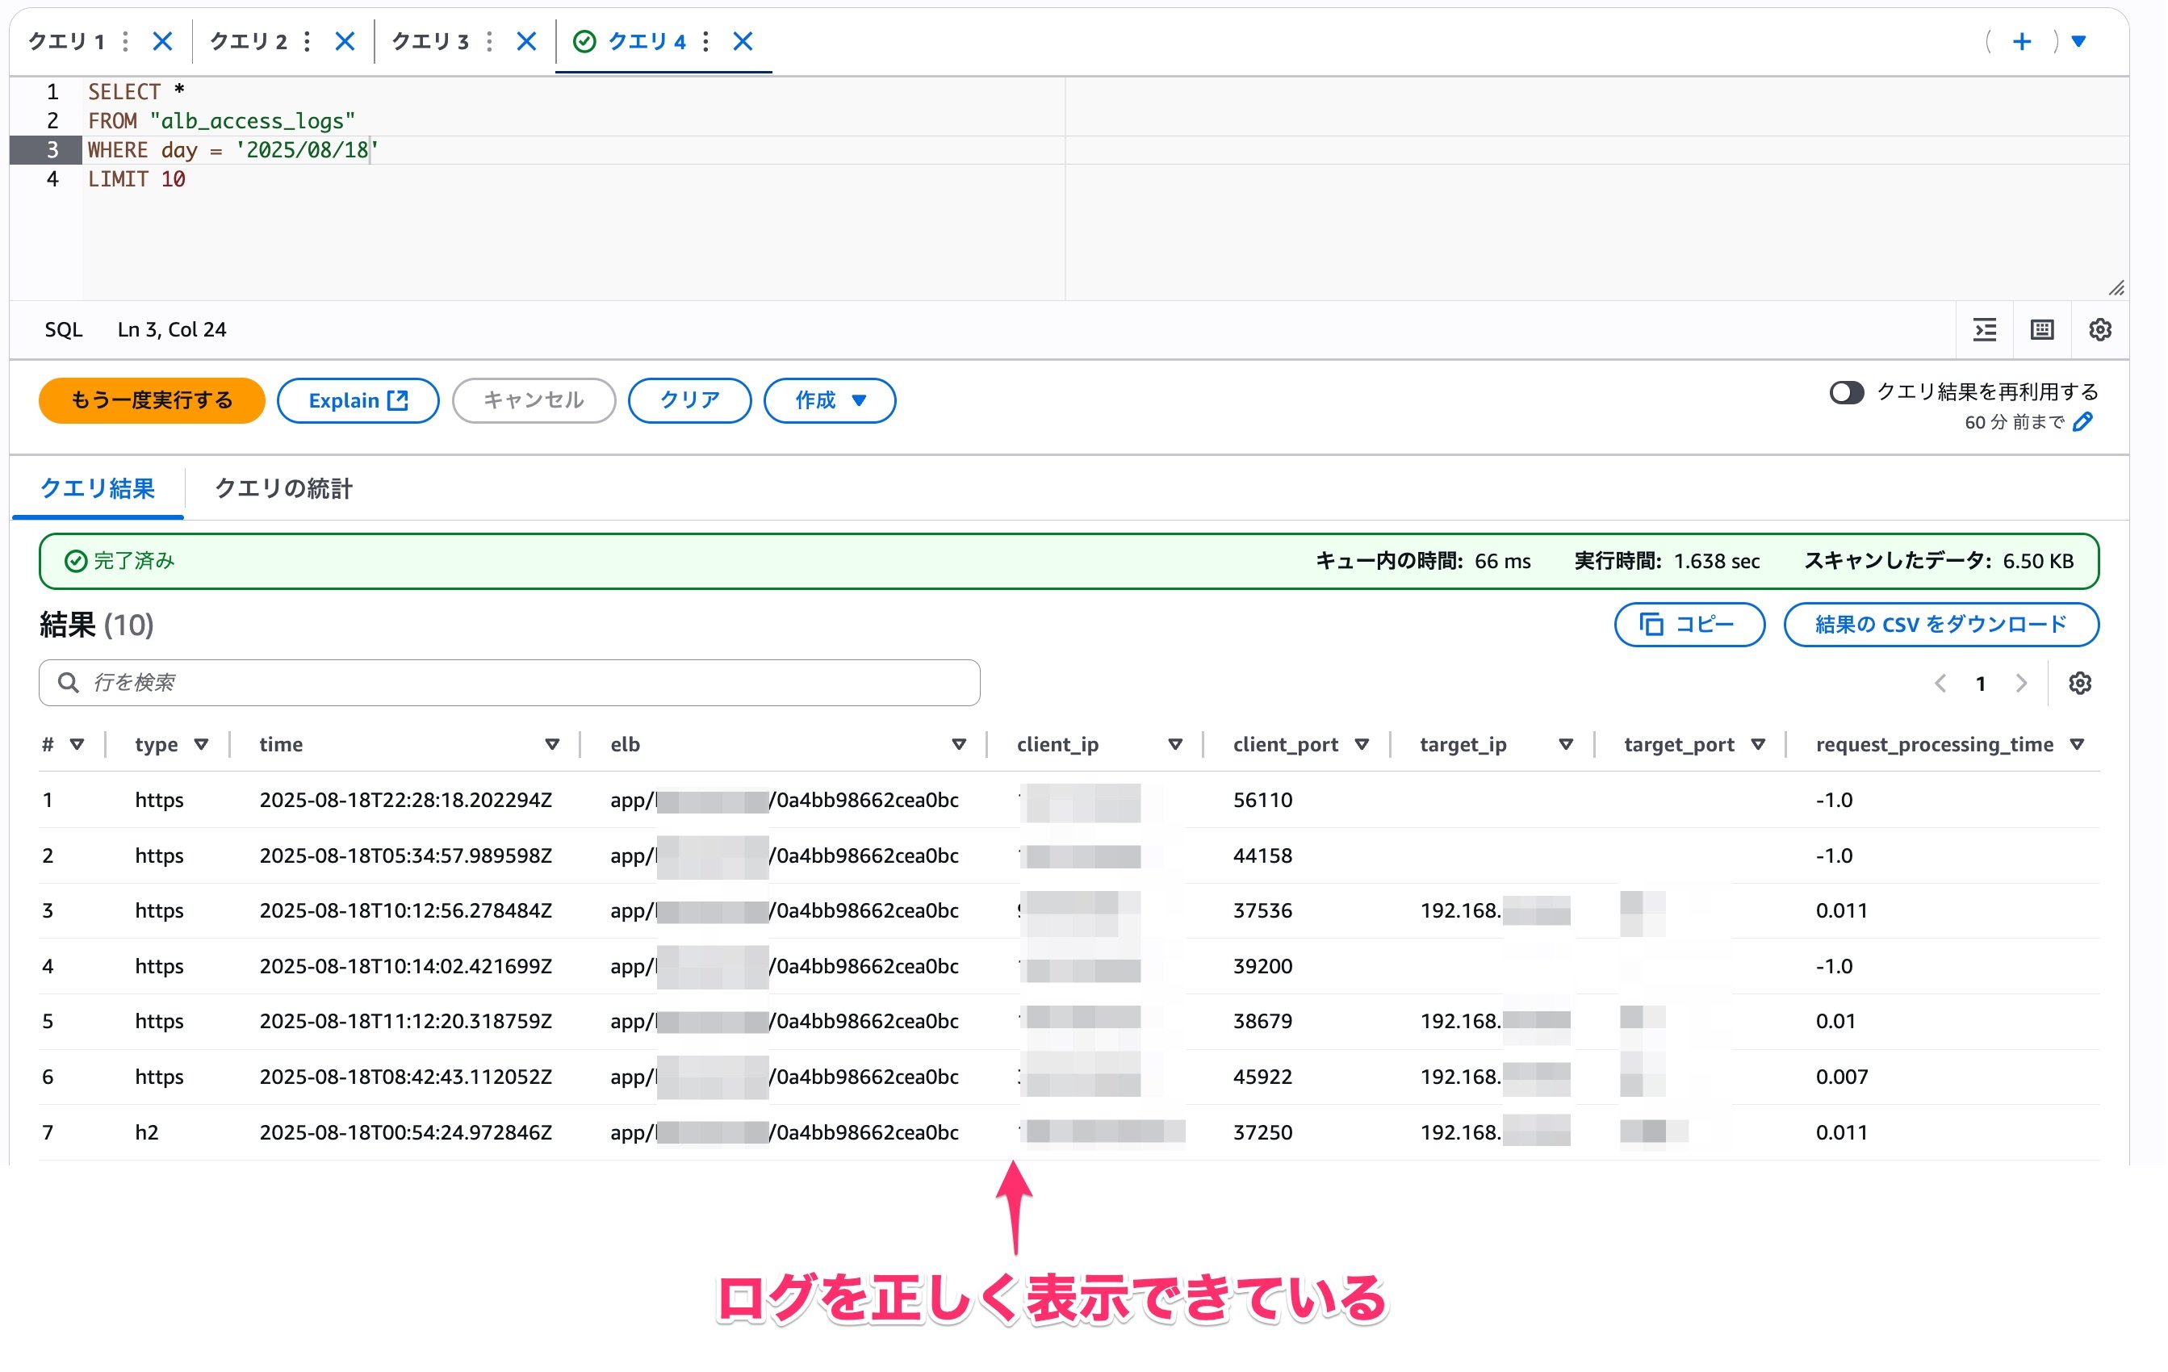Sort by the target_ip column arrow

[x=1566, y=745]
